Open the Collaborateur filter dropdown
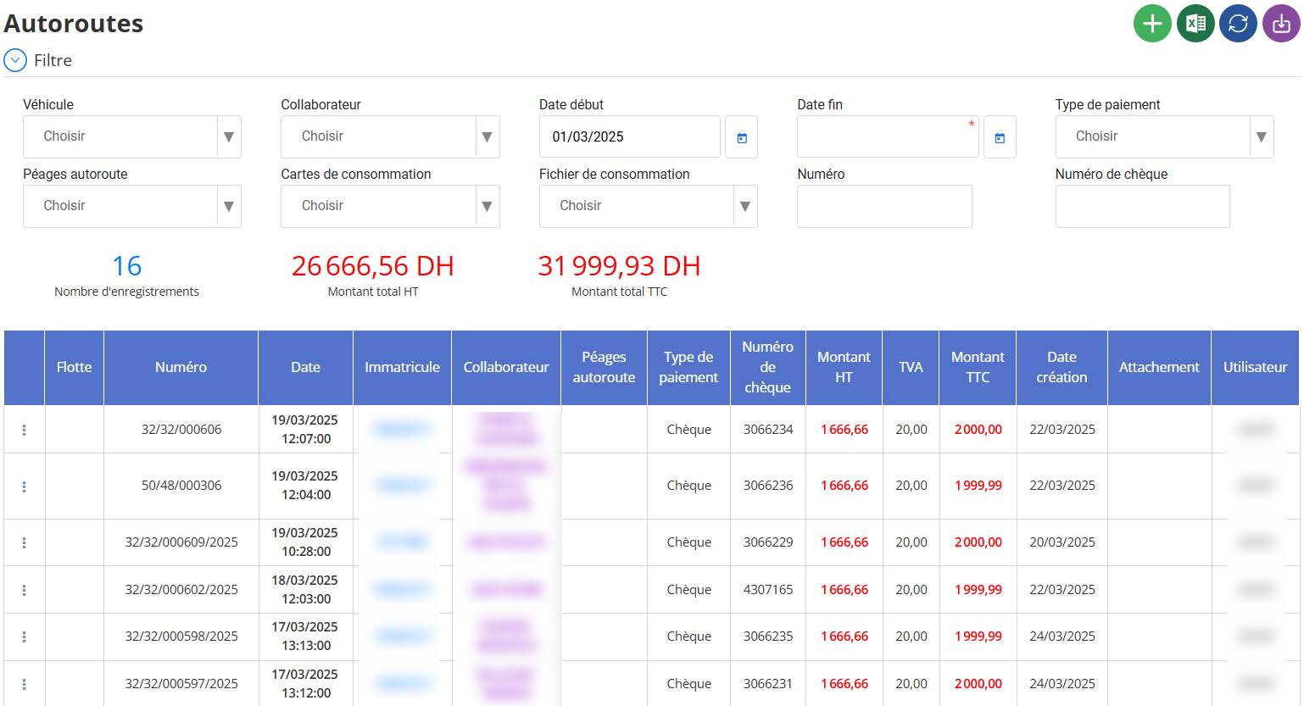The image size is (1304, 706). pos(390,136)
